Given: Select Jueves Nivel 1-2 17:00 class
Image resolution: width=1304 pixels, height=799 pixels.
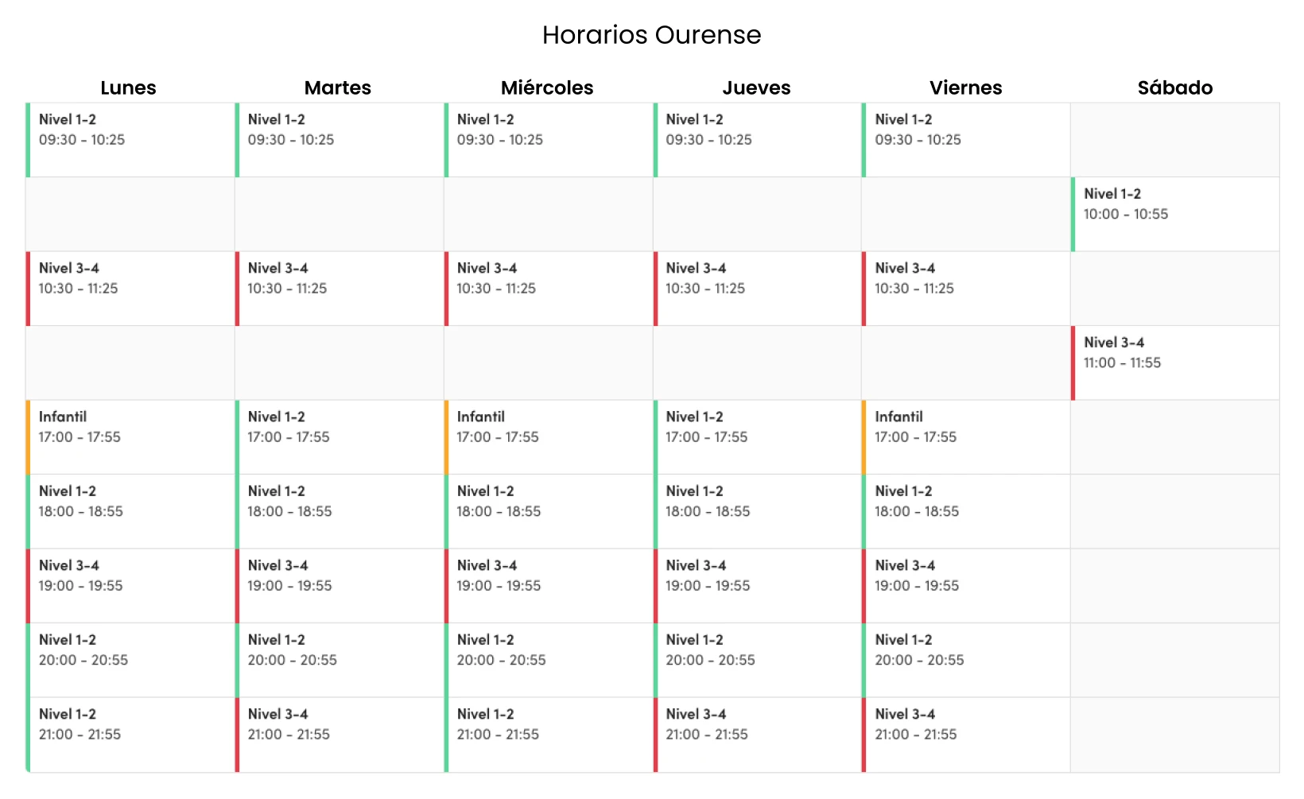Looking at the screenshot, I should [757, 436].
